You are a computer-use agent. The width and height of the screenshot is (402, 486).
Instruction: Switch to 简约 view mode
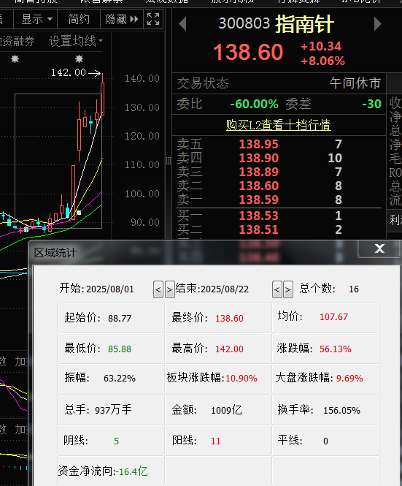pos(79,19)
